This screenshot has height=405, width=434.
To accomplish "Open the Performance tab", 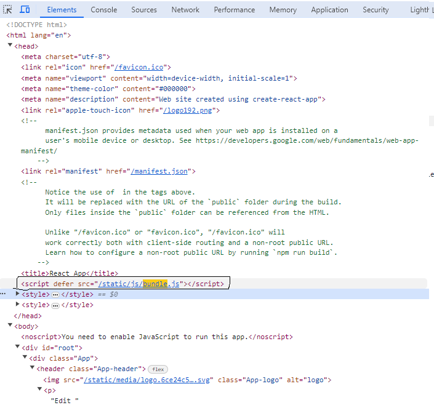I will pos(234,10).
